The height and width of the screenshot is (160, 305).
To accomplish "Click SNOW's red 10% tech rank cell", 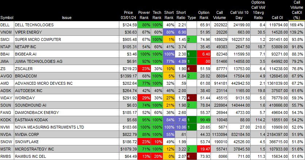I will tap(157, 142).
